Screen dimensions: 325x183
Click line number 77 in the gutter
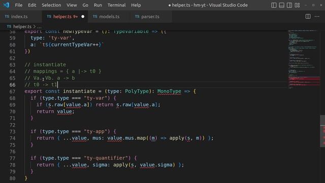[12, 158]
